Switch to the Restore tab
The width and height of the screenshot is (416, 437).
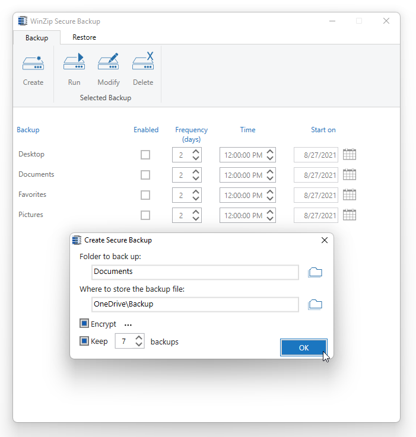tap(84, 37)
